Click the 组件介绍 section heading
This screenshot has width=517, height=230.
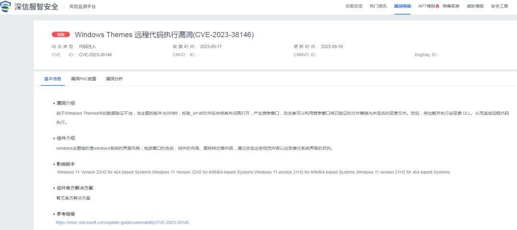click(x=66, y=138)
